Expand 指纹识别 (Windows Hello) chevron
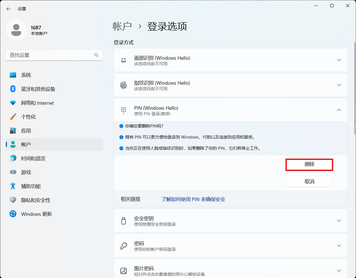The height and width of the screenshot is (278, 356). [339, 85]
